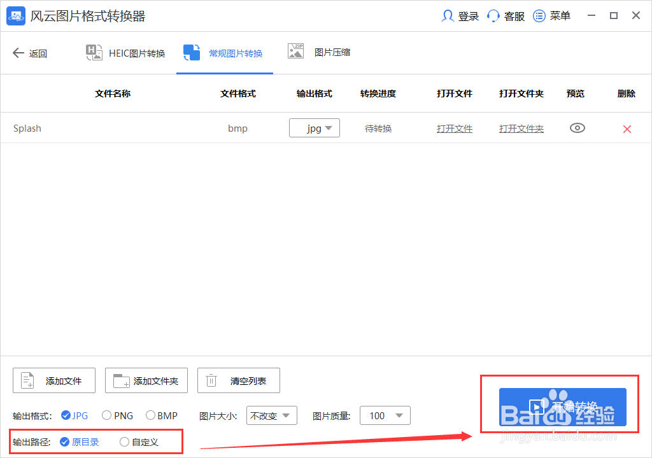Click the 添加文件 add file icon
This screenshot has width=652, height=458.
(25, 380)
